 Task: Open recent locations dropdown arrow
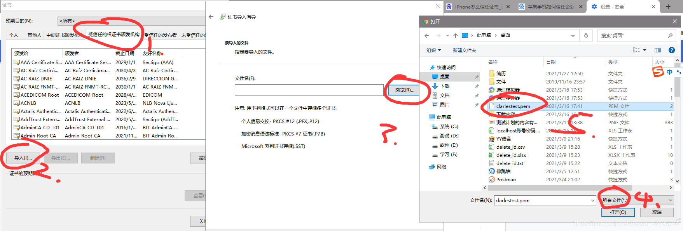(x=447, y=36)
